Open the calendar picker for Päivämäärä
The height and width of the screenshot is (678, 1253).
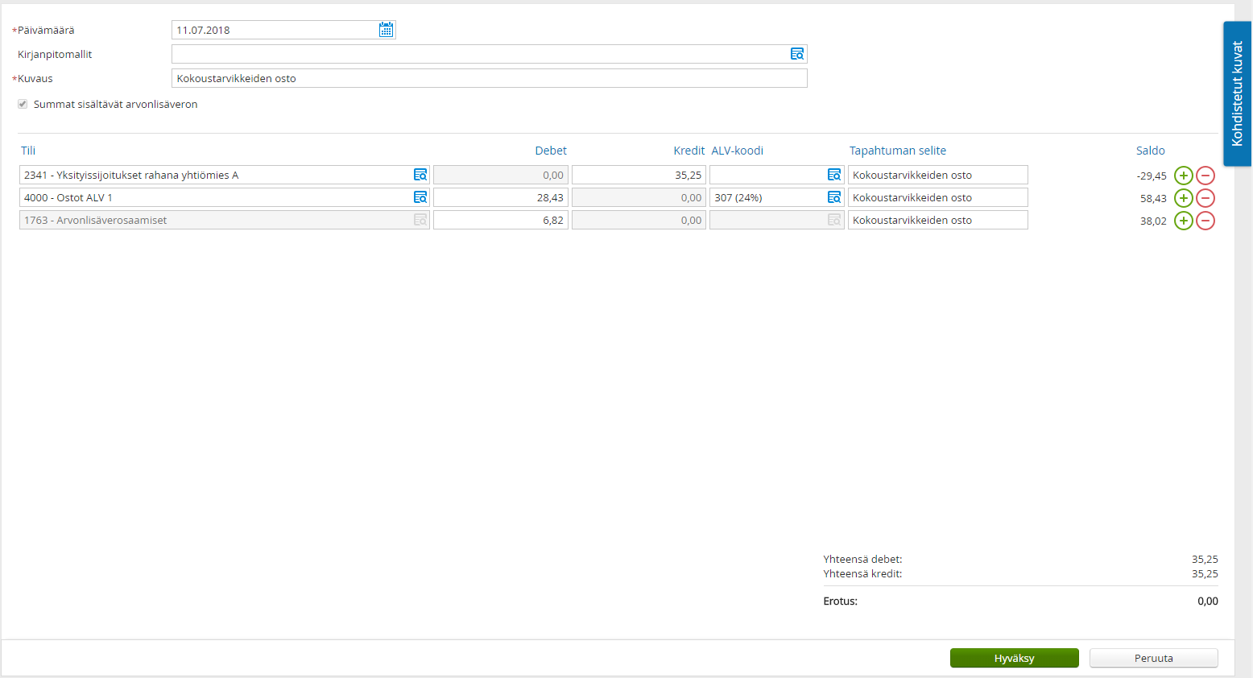(x=387, y=30)
